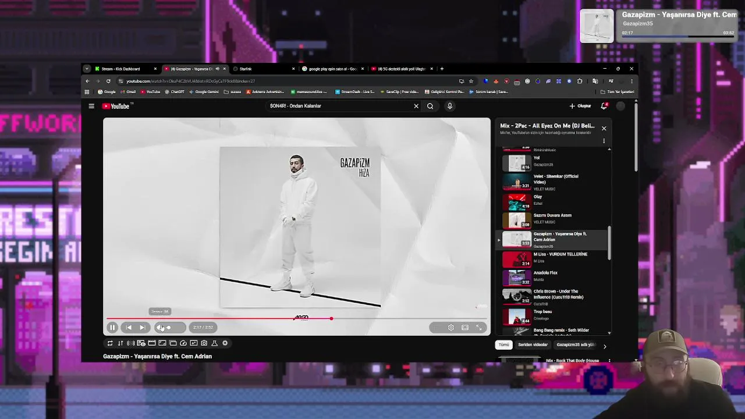Open the Tüm Yer İşaretleri bookmarks folder
745x419 pixels.
click(x=617, y=92)
